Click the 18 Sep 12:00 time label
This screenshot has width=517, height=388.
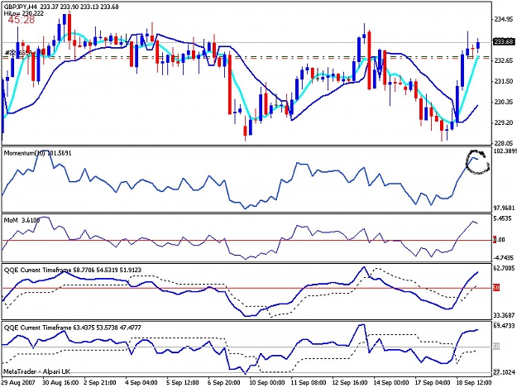tap(474, 383)
